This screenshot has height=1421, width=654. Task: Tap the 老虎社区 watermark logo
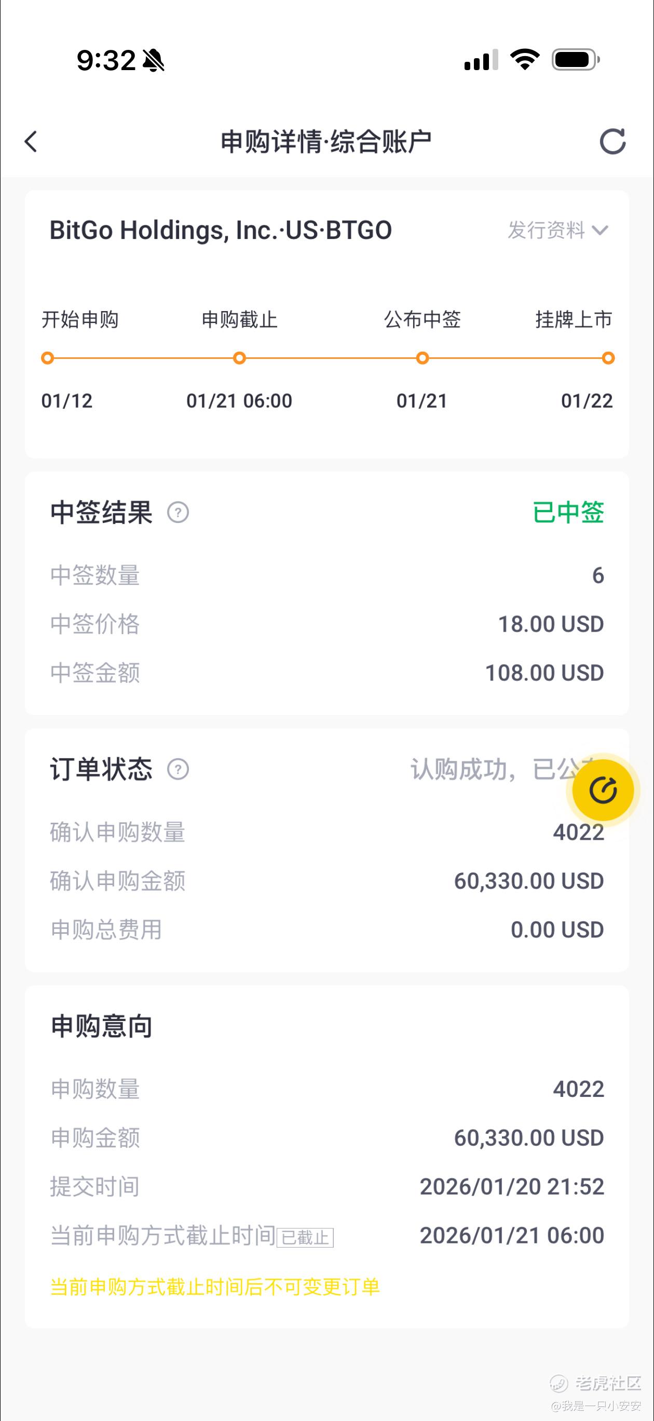[x=595, y=1383]
